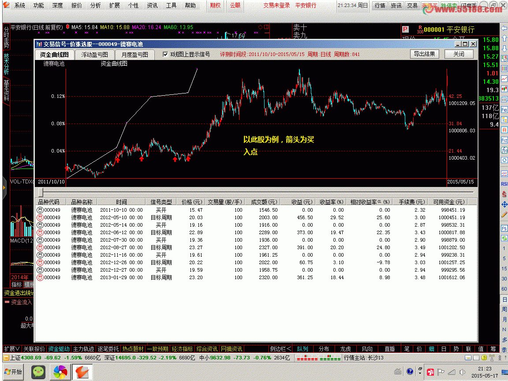Click the colorful pinwheel taskbar icon
Screen dimensions: 508x381
[60, 372]
